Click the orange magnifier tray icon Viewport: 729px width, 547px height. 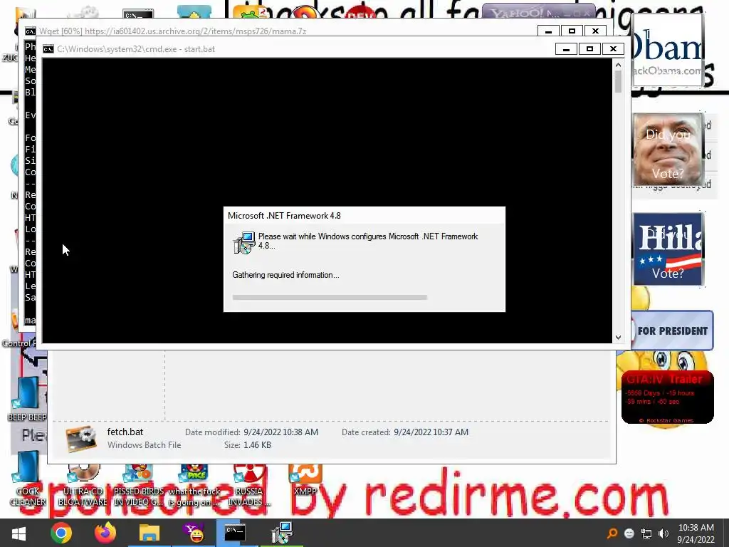tap(612, 533)
